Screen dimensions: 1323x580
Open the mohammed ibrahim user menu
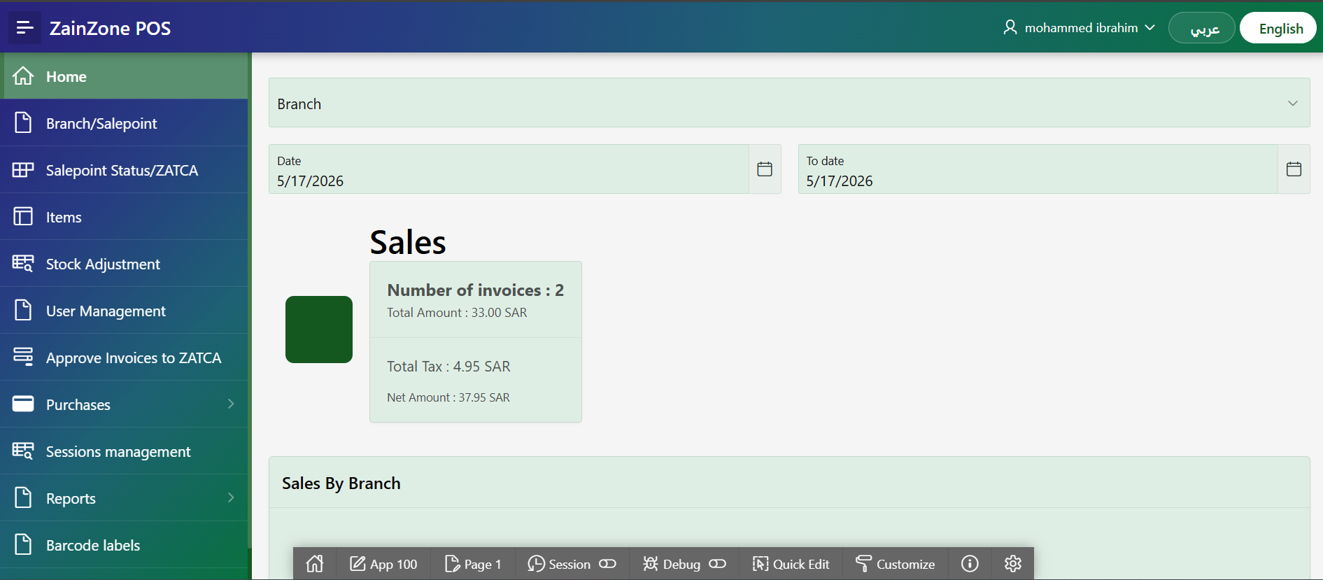1078,28
